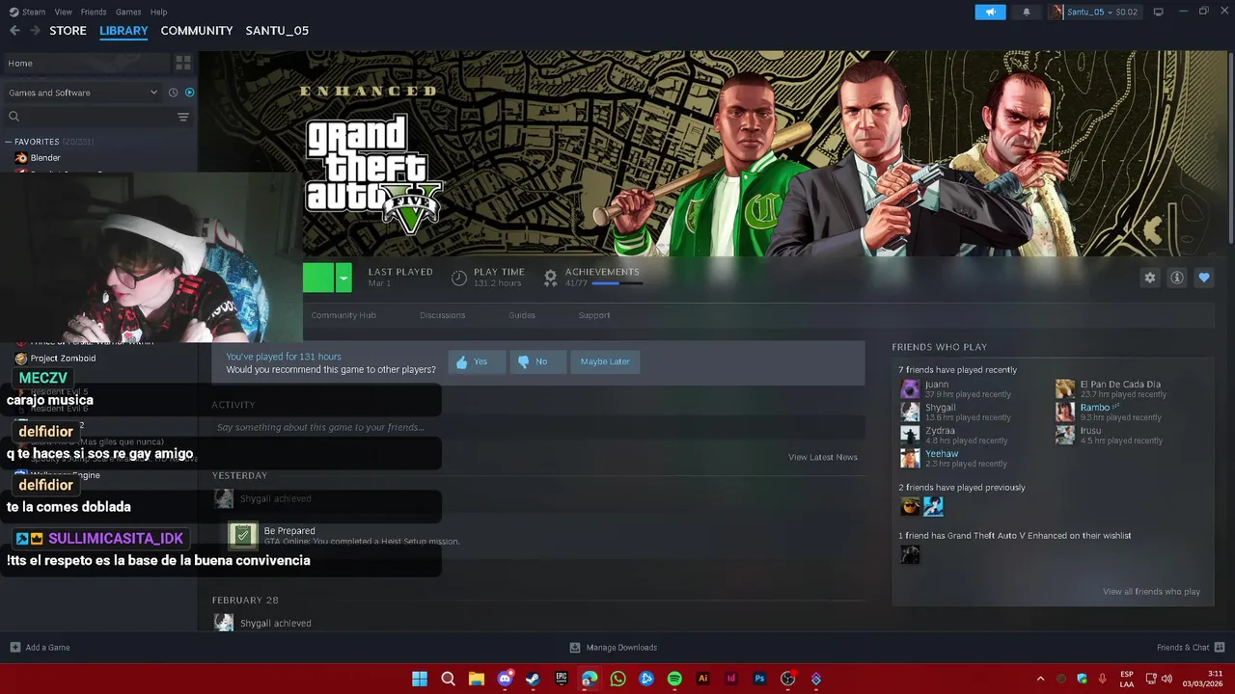
Task: Open advanced library filter options icon
Action: pos(182,117)
